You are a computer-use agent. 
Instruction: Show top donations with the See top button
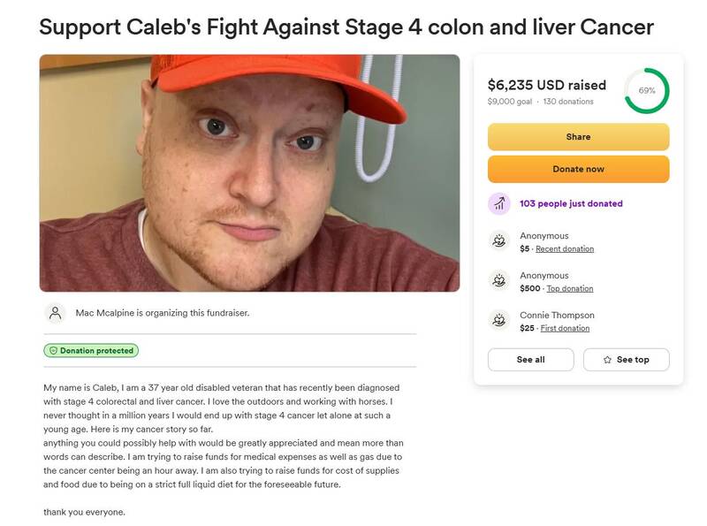coord(627,360)
